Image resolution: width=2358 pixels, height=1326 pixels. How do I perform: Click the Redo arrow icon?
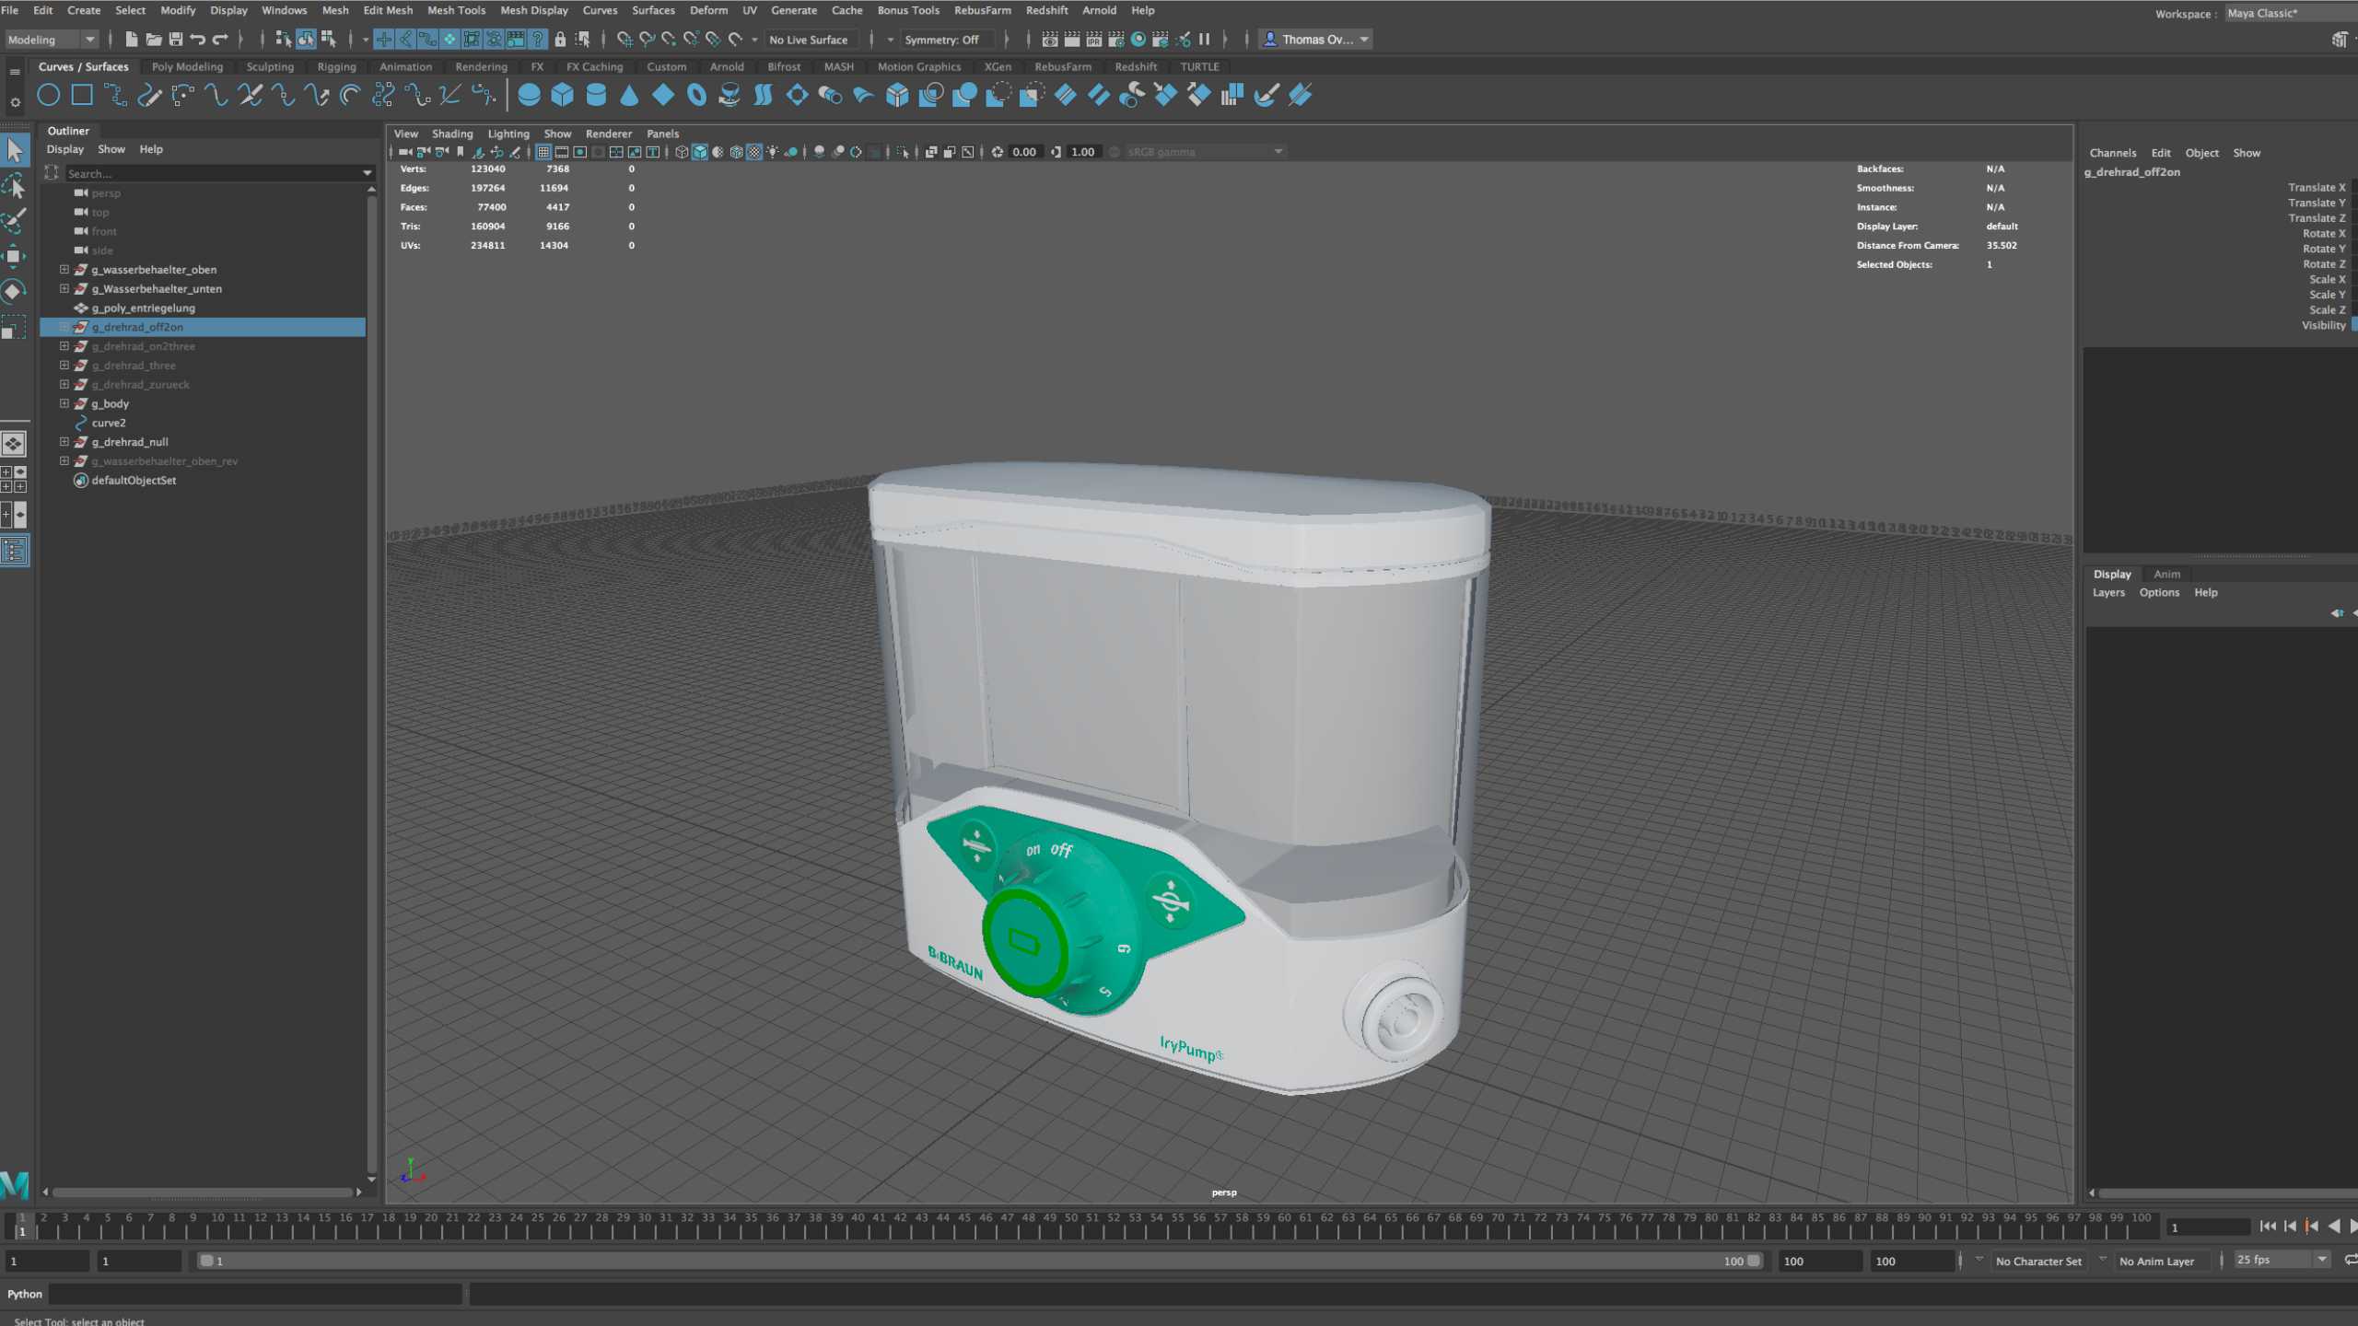[220, 40]
